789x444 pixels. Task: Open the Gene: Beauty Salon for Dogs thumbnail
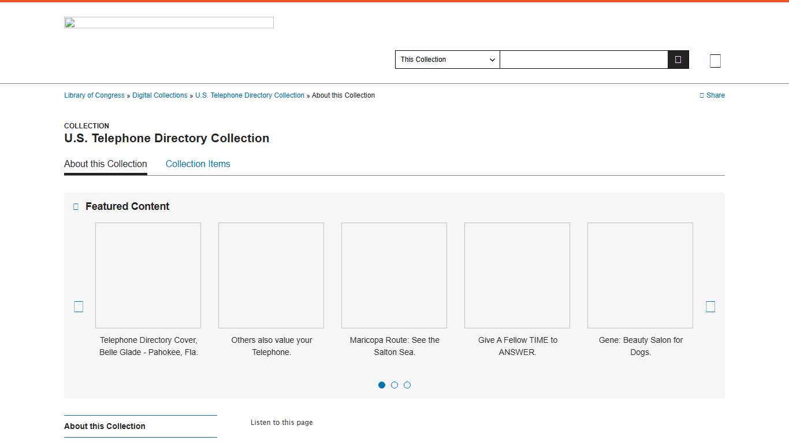click(640, 275)
